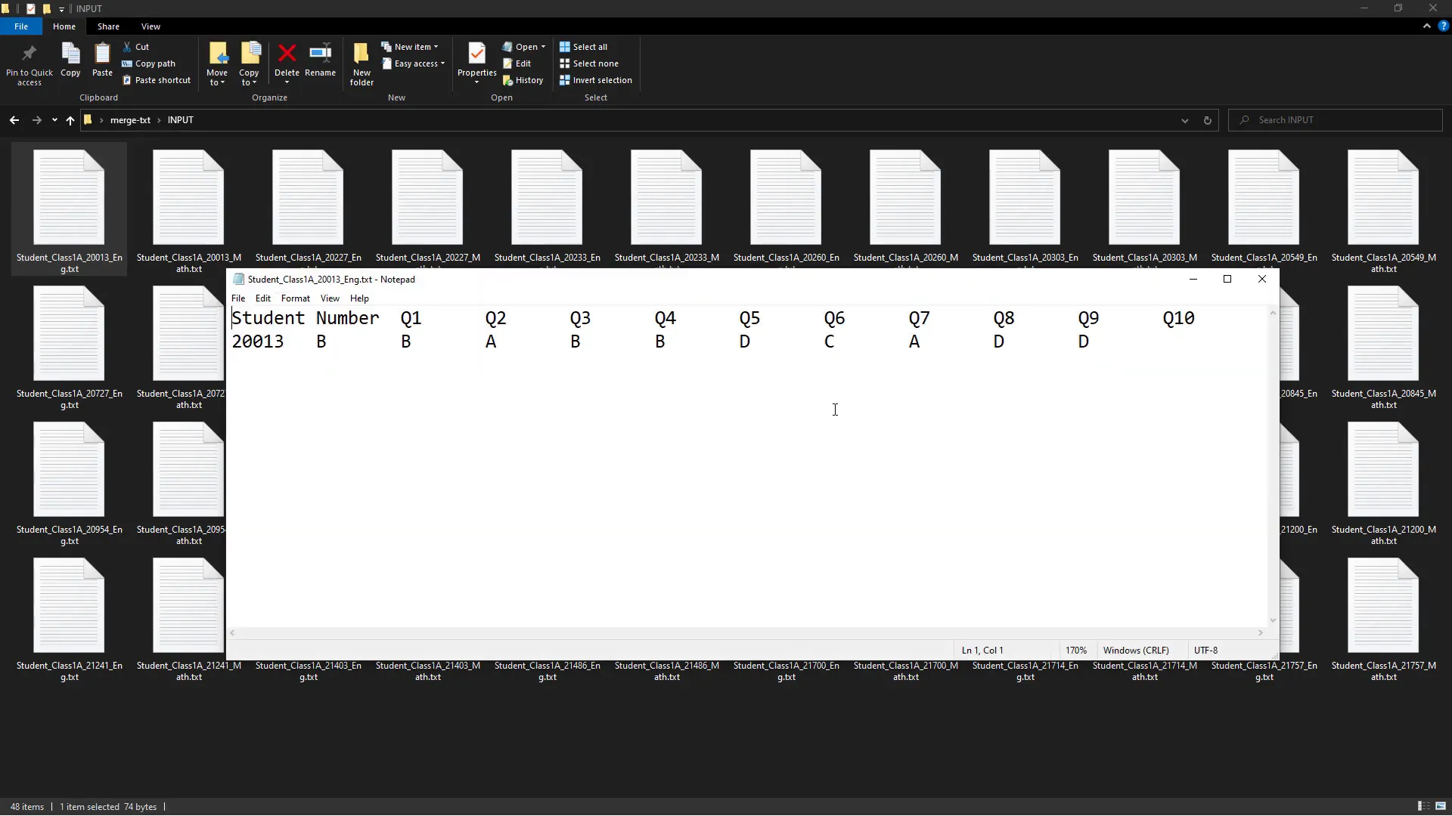Switch to the Share ribbon tab
This screenshot has width=1452, height=816.
click(108, 26)
